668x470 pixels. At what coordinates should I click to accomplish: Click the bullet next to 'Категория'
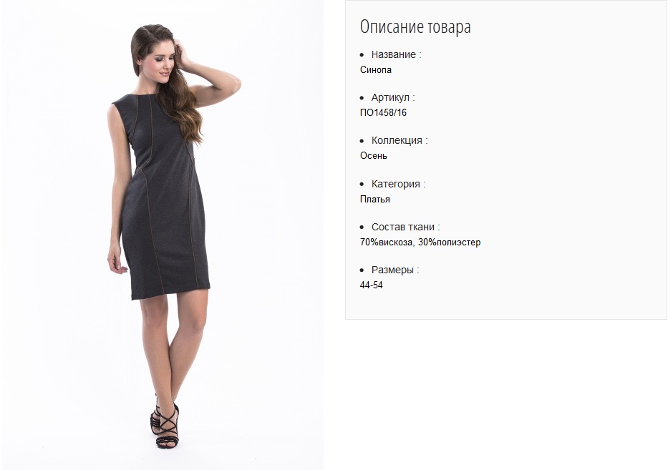tap(362, 185)
